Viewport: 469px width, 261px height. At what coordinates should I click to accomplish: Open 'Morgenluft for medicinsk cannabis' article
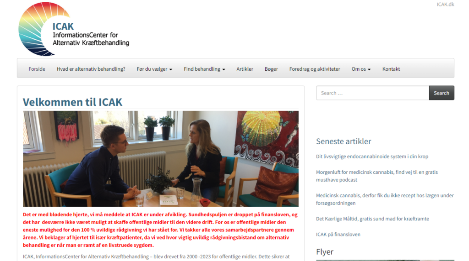click(x=377, y=176)
